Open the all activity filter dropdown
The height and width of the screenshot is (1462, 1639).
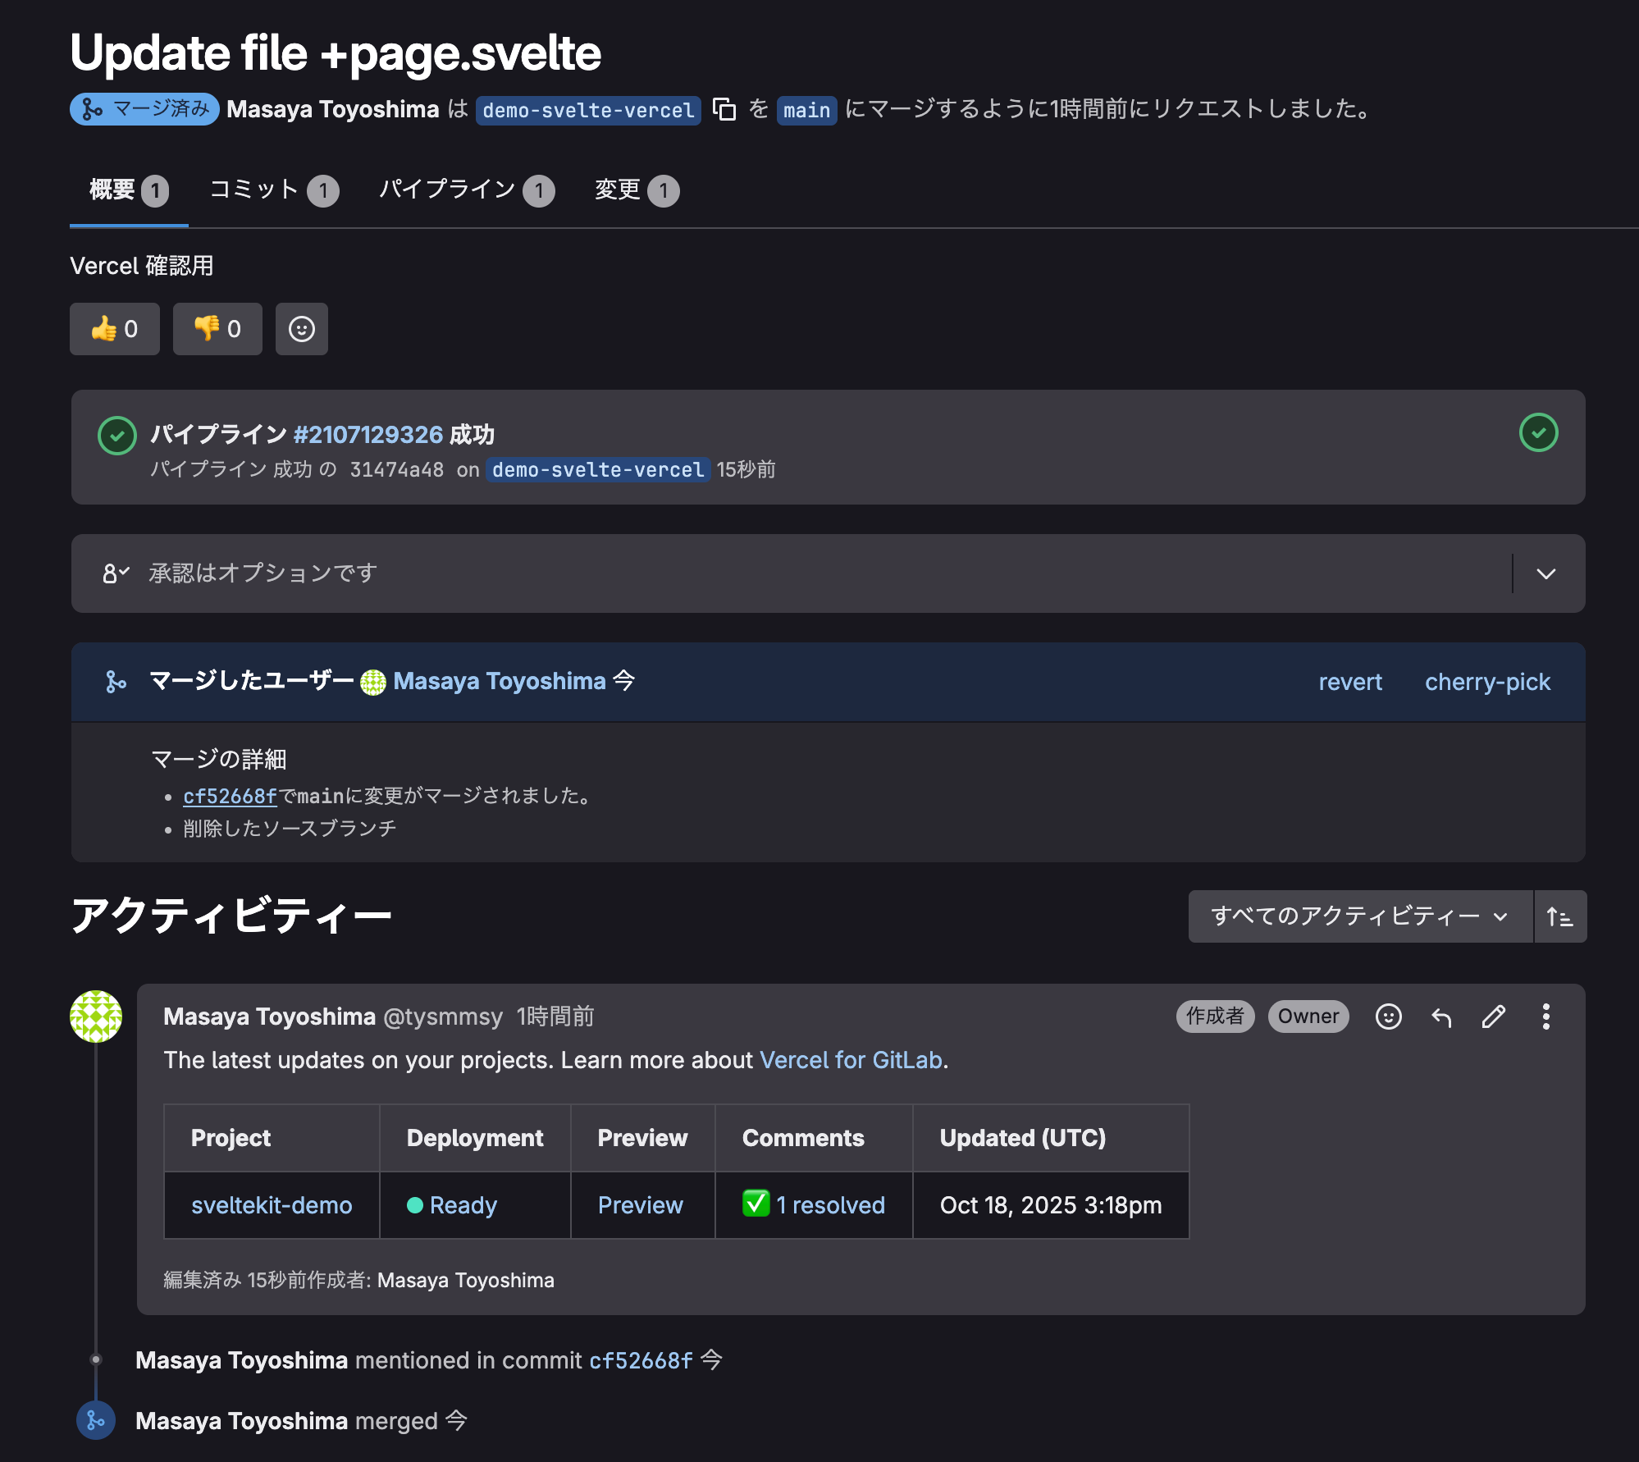coord(1359,916)
